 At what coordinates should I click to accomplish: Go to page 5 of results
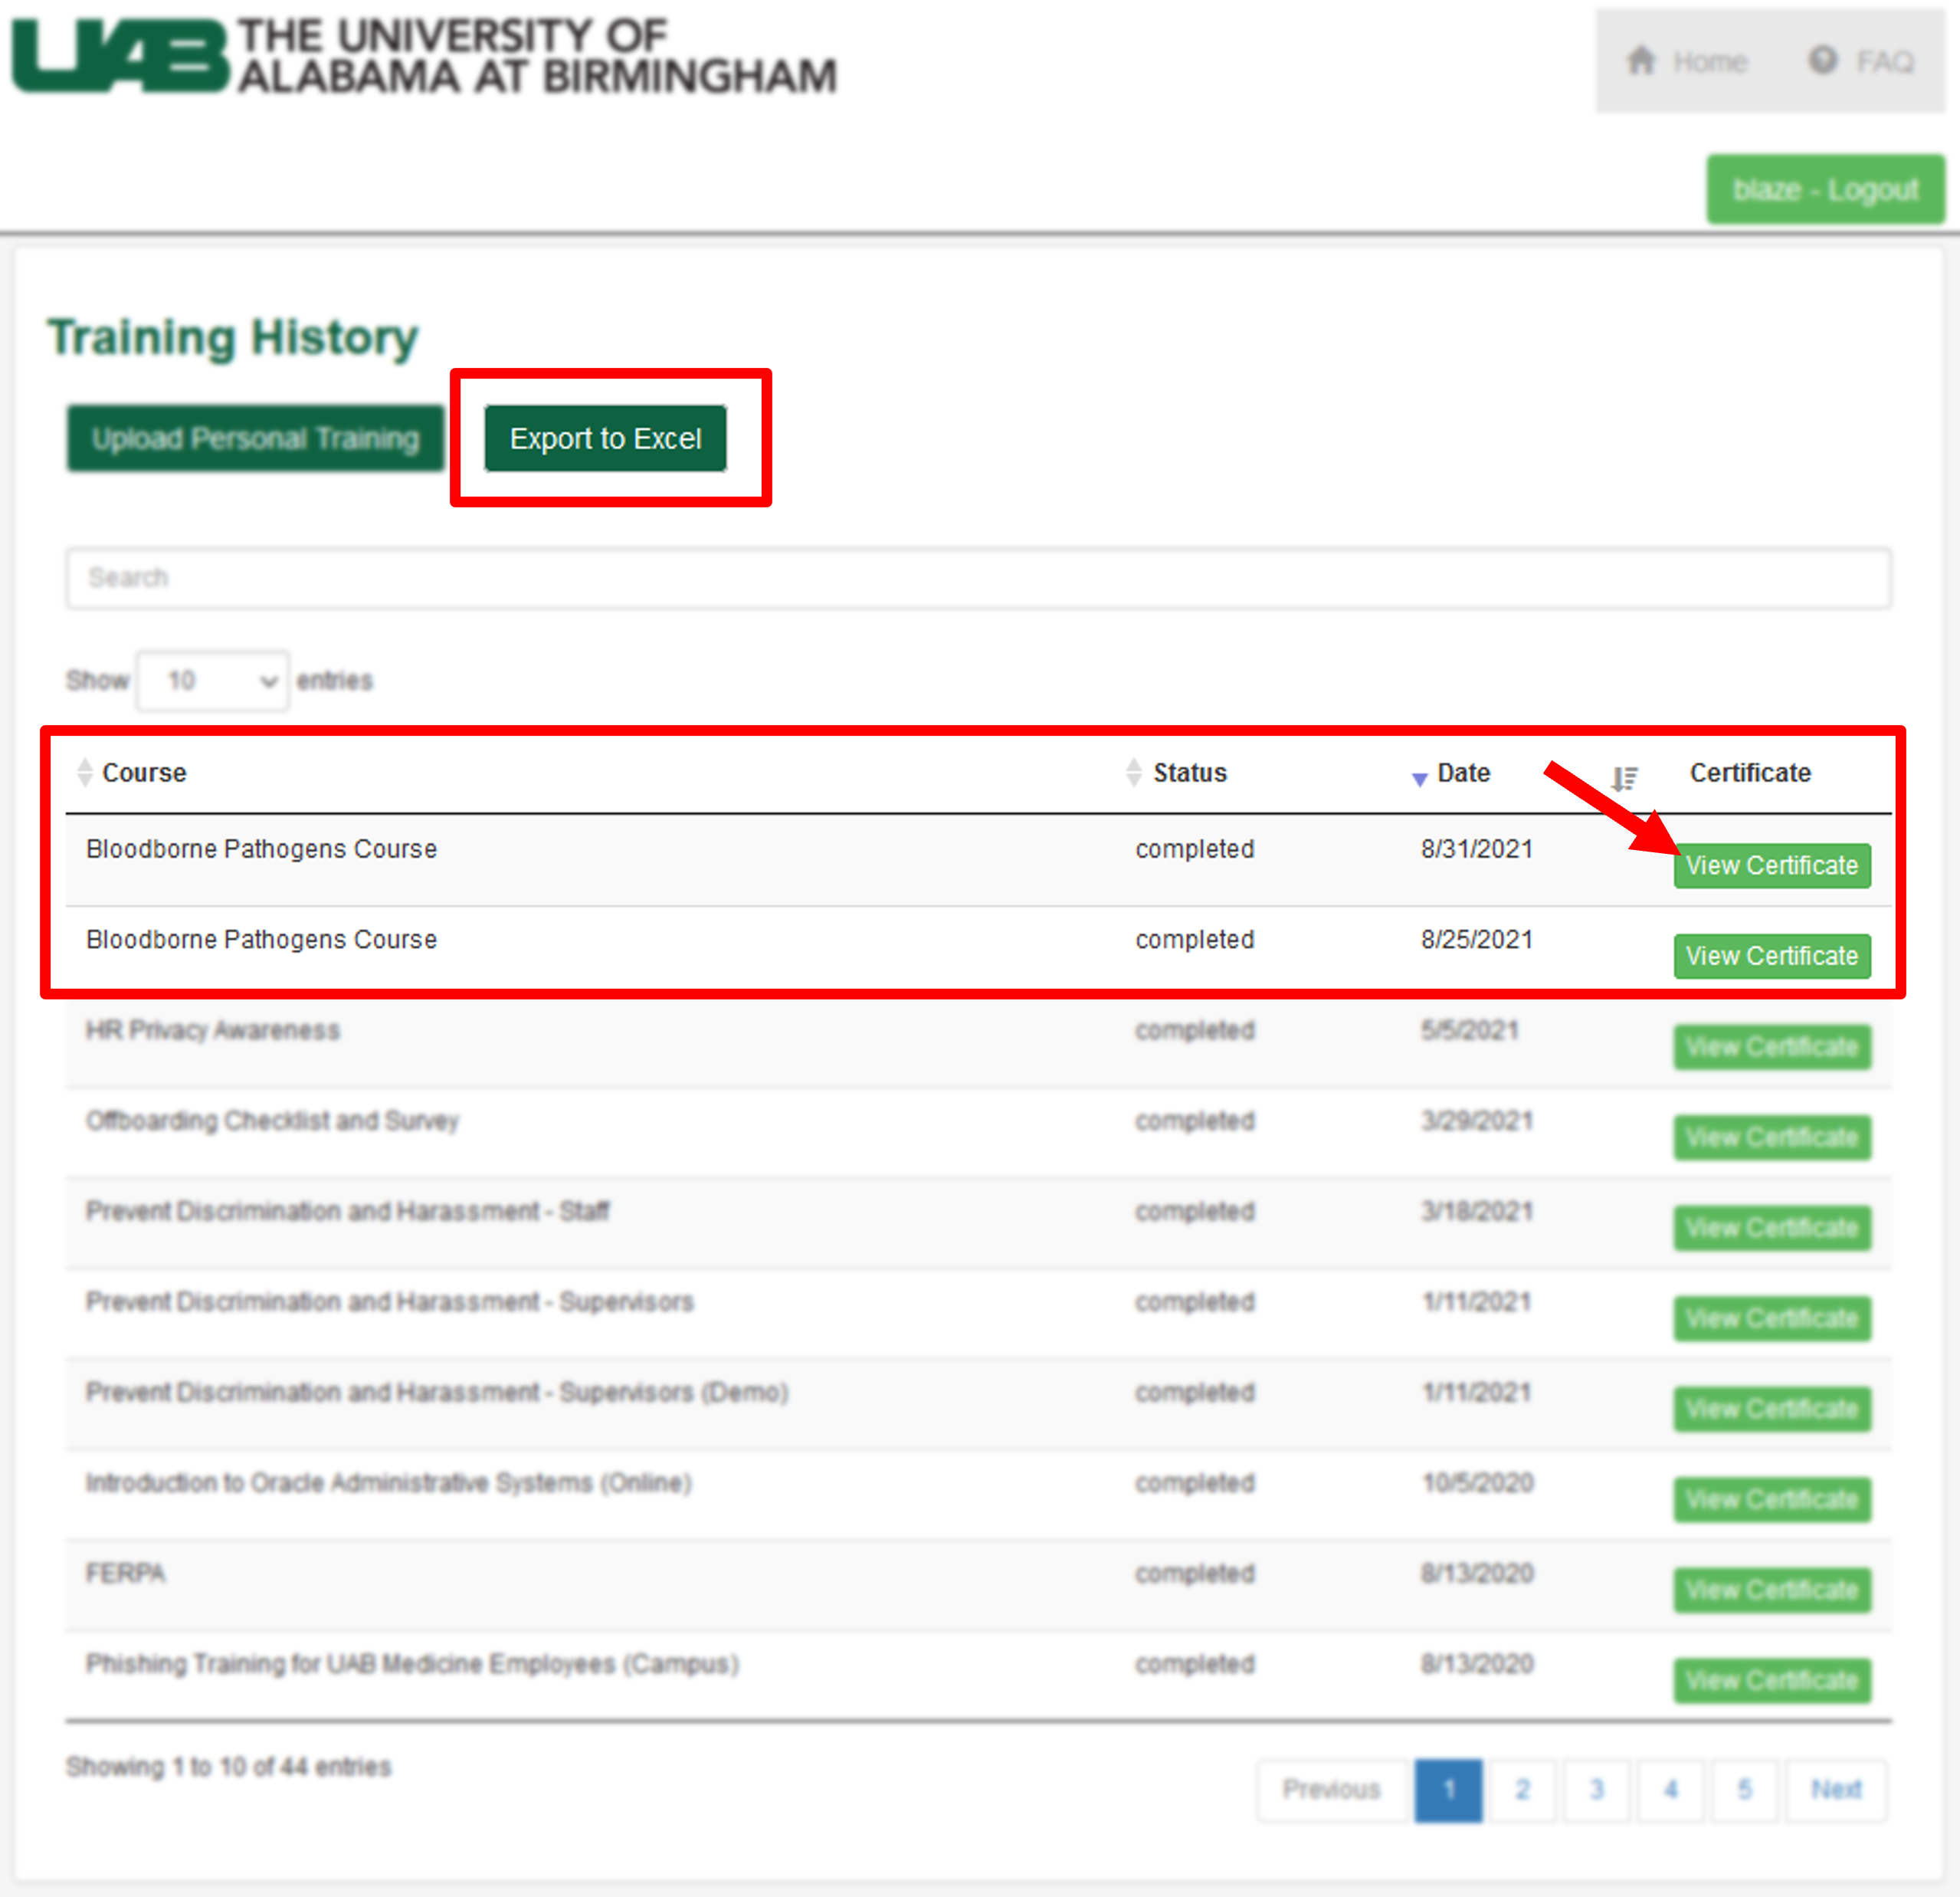pyautogui.click(x=1744, y=1789)
